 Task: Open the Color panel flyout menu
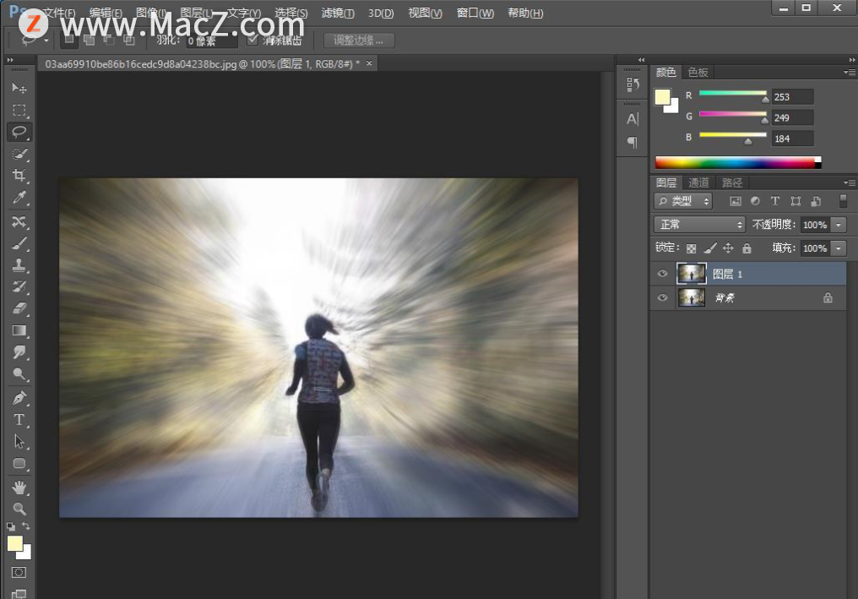[850, 73]
